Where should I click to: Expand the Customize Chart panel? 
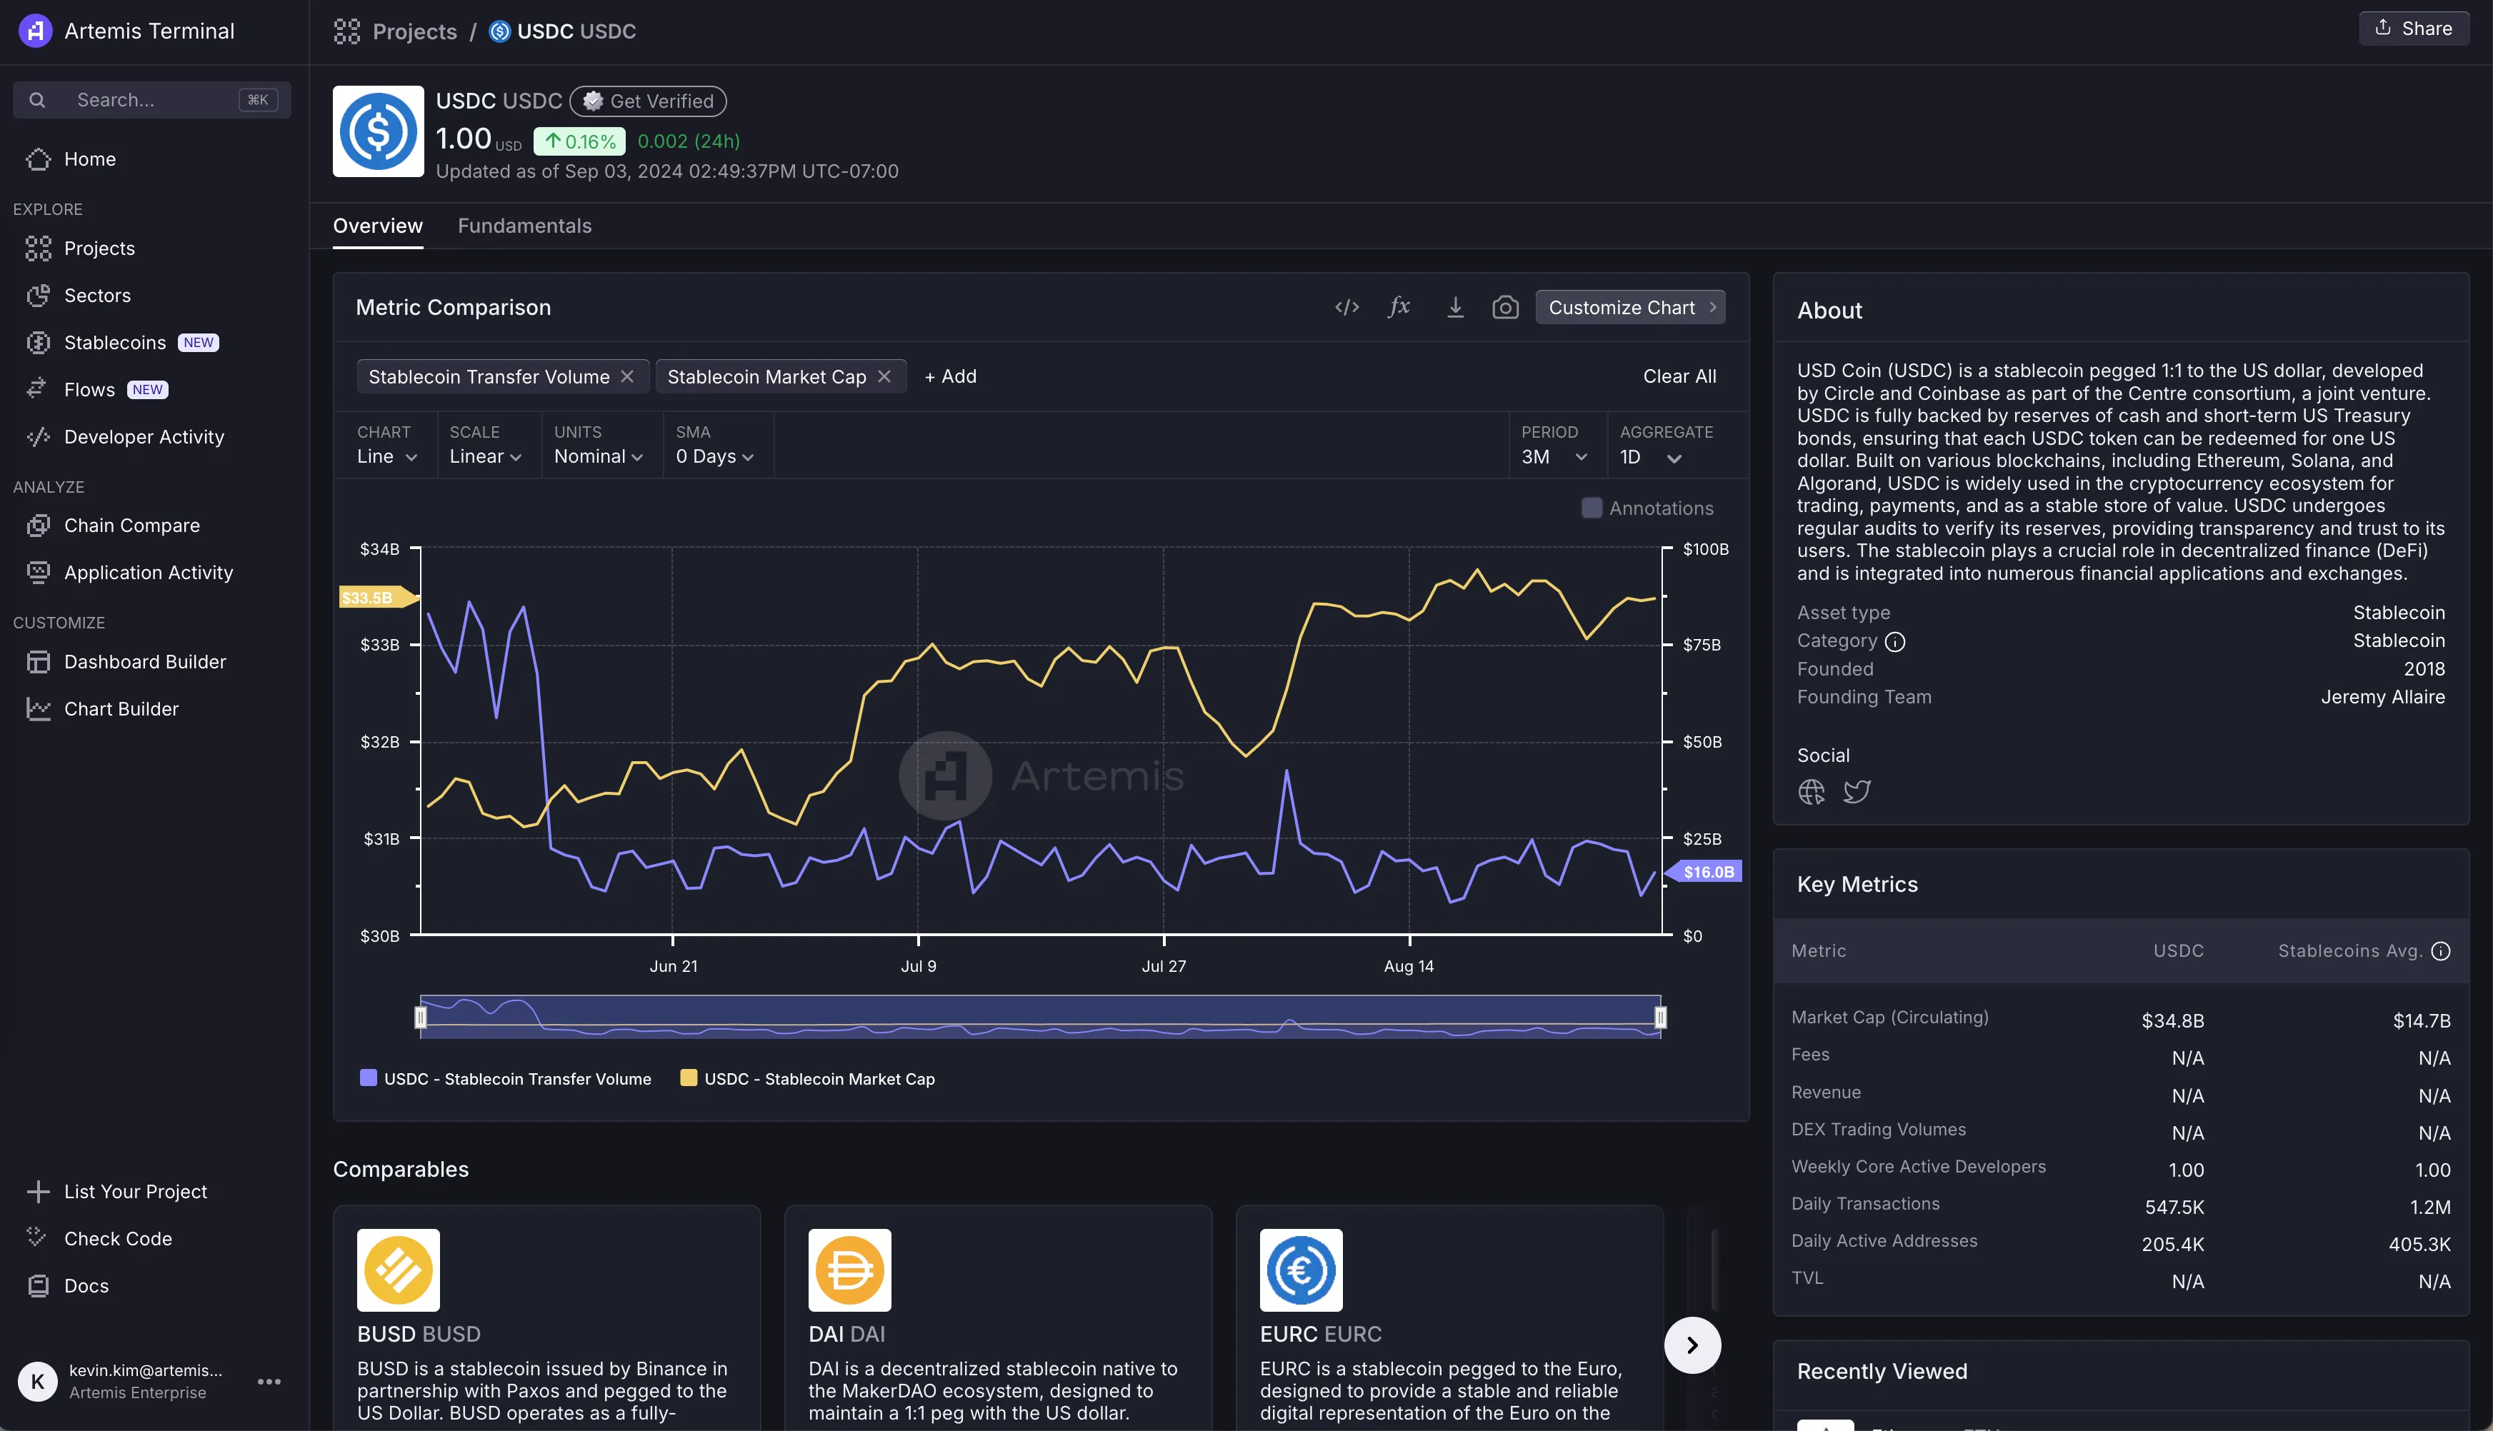click(x=1630, y=308)
